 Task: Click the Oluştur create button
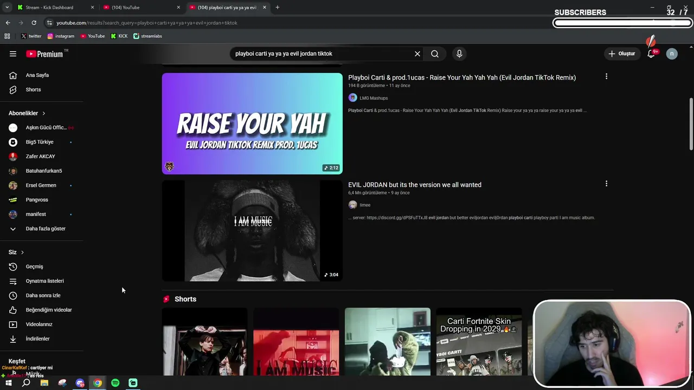[621, 54]
